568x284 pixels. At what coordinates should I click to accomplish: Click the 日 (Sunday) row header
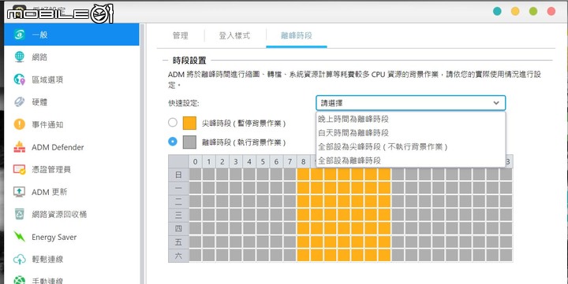(178, 175)
